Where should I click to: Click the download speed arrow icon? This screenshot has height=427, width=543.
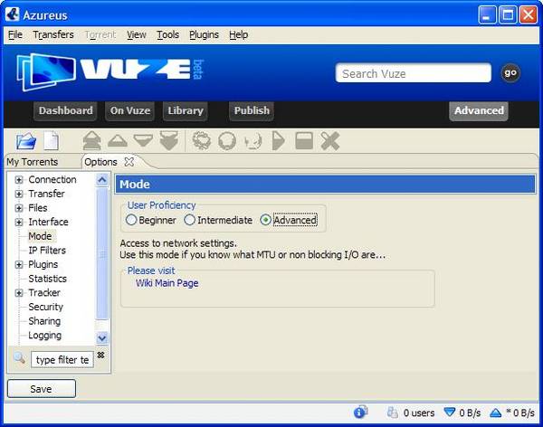click(450, 413)
